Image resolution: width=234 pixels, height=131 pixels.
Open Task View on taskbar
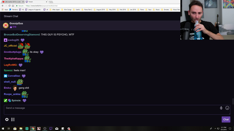[x=9, y=128]
